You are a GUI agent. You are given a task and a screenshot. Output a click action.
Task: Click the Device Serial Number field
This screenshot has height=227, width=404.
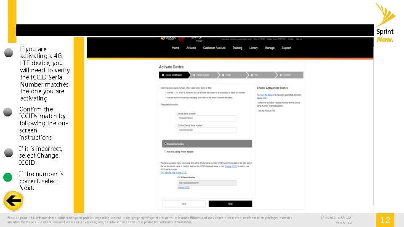(207, 119)
